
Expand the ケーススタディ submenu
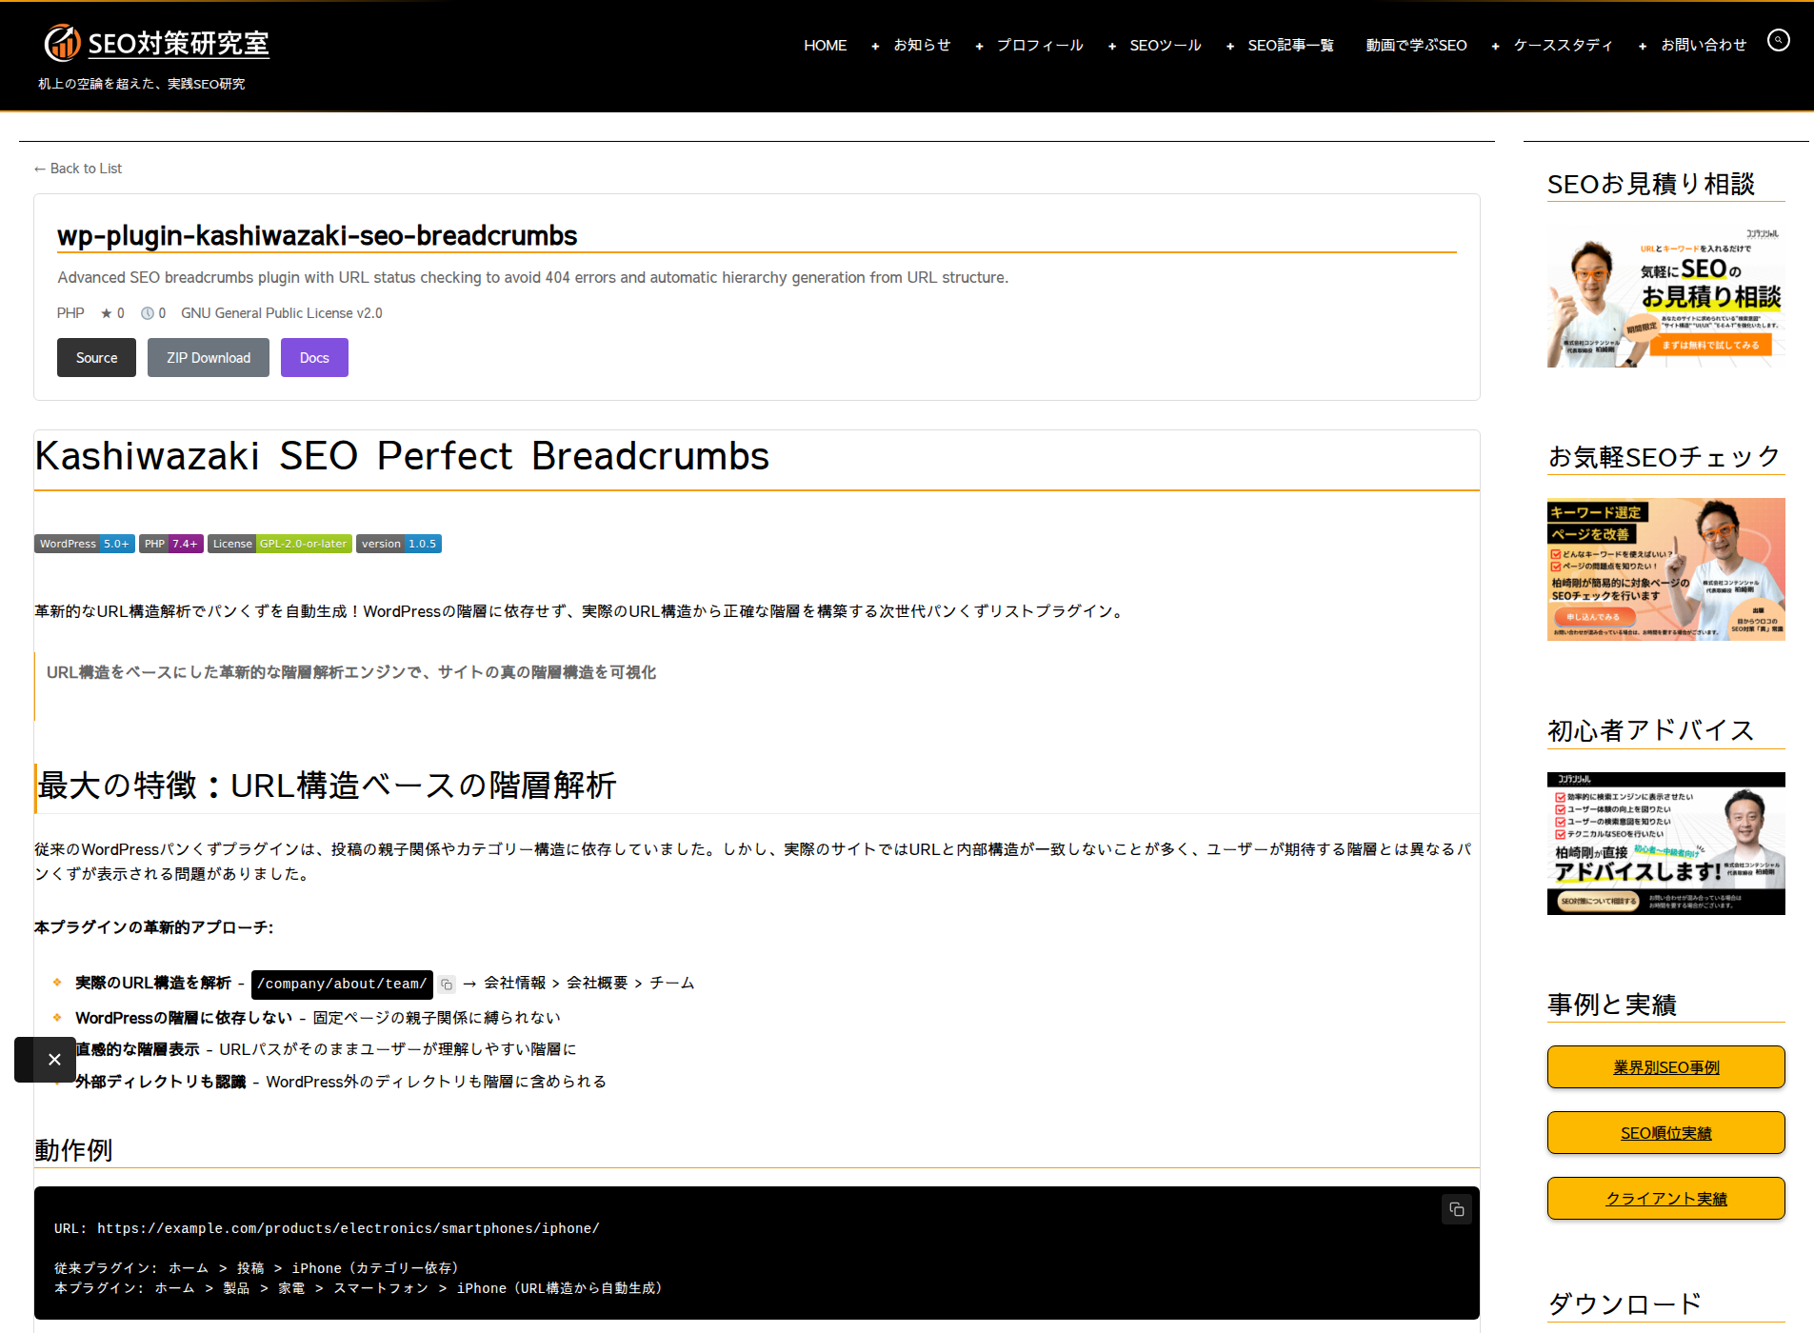[x=1496, y=45]
